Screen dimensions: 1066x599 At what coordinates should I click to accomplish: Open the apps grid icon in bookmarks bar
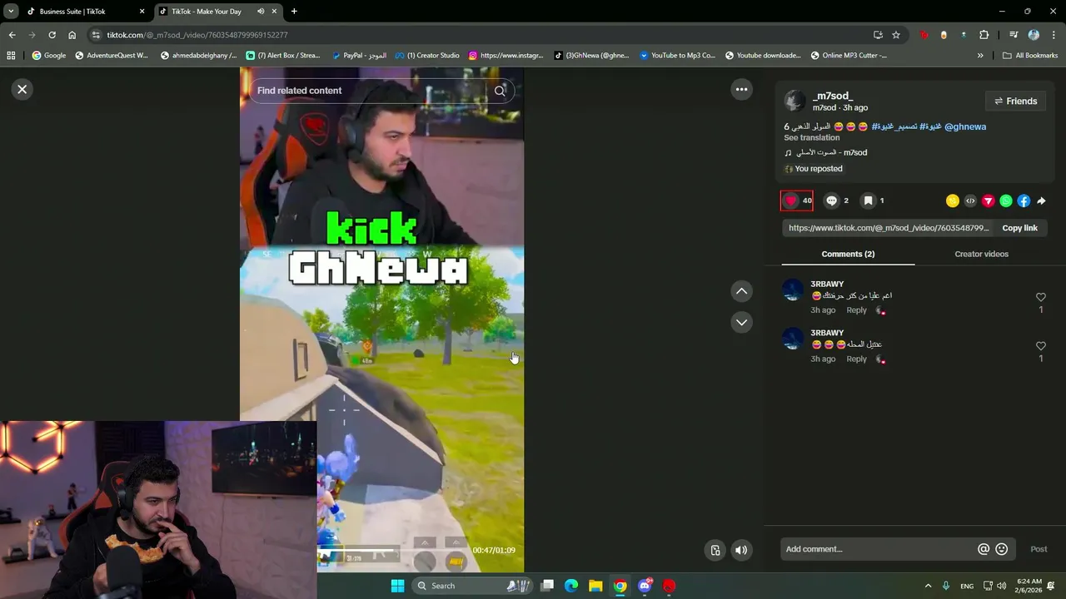coord(11,56)
